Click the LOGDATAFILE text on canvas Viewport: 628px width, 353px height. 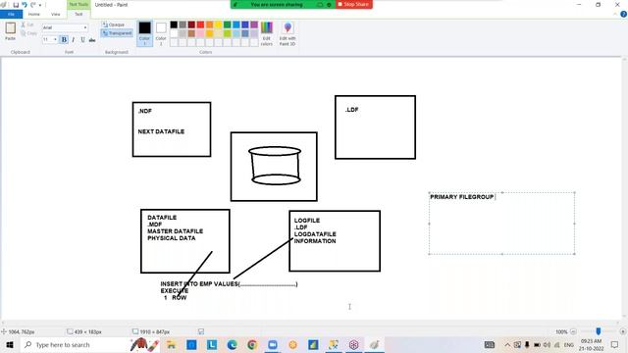[315, 234]
